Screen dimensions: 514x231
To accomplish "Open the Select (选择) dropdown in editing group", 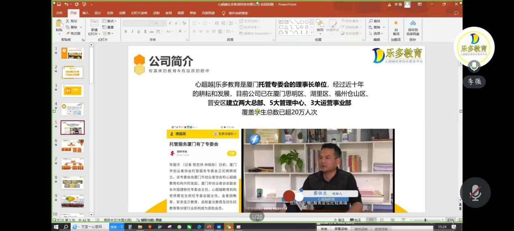I will [377, 34].
